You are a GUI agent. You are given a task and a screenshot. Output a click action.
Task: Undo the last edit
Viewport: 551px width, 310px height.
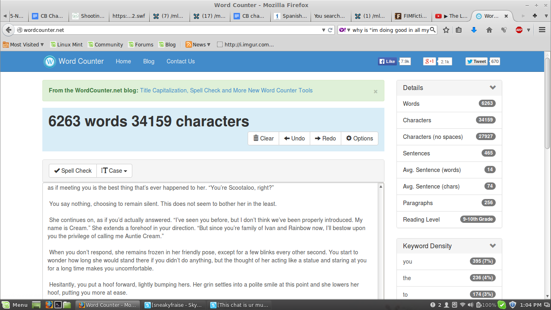click(294, 138)
